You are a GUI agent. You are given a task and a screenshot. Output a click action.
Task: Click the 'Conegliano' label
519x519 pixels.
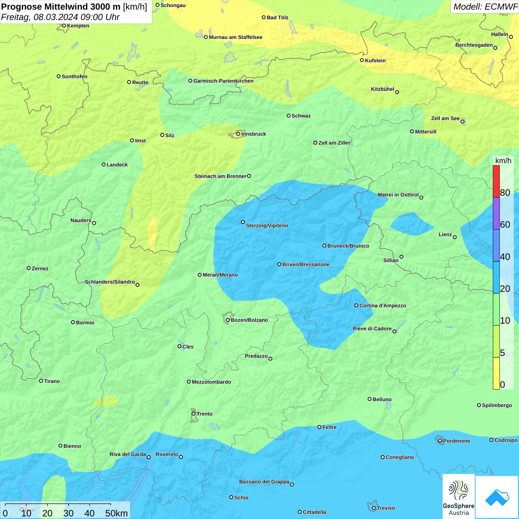[x=400, y=457]
